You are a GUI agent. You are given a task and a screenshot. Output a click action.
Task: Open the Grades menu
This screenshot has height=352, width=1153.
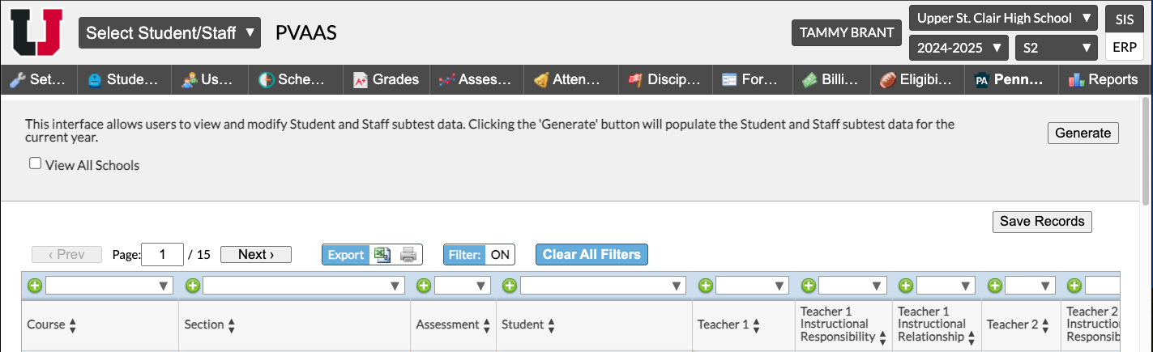(x=386, y=79)
